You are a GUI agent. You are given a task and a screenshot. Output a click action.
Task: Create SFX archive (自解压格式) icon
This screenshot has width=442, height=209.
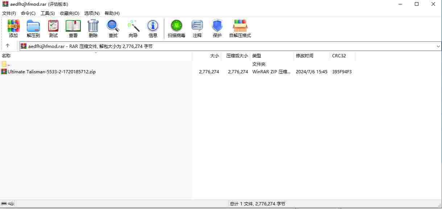(240, 29)
